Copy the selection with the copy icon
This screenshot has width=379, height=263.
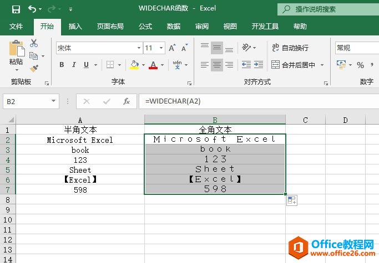click(33, 56)
